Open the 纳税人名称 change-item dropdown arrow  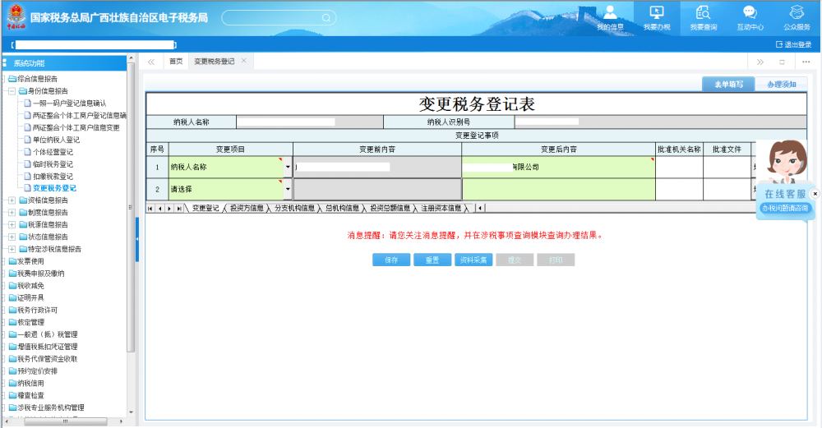(288, 167)
